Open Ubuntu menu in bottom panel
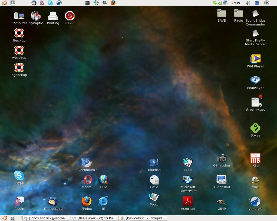 pyautogui.click(x=5, y=218)
